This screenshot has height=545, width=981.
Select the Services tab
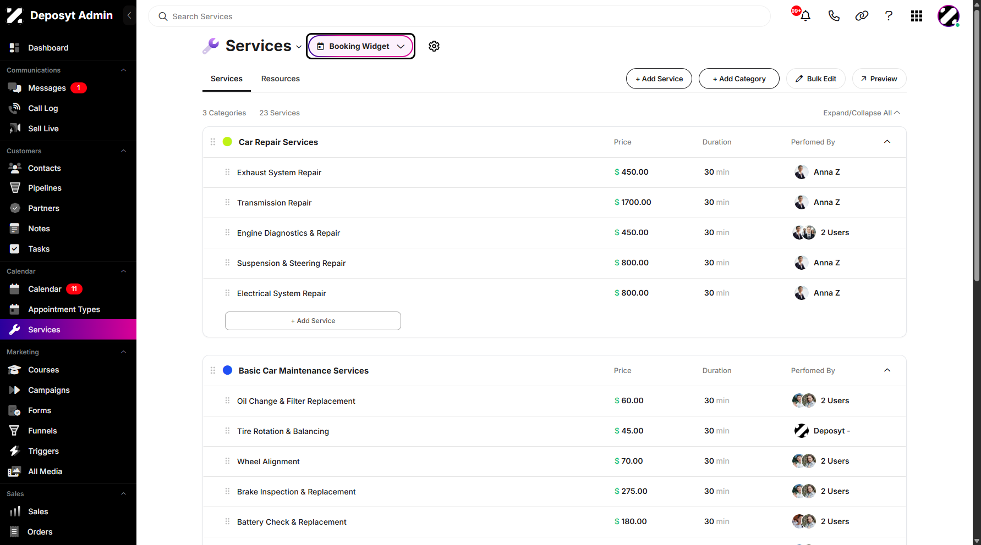[227, 79]
